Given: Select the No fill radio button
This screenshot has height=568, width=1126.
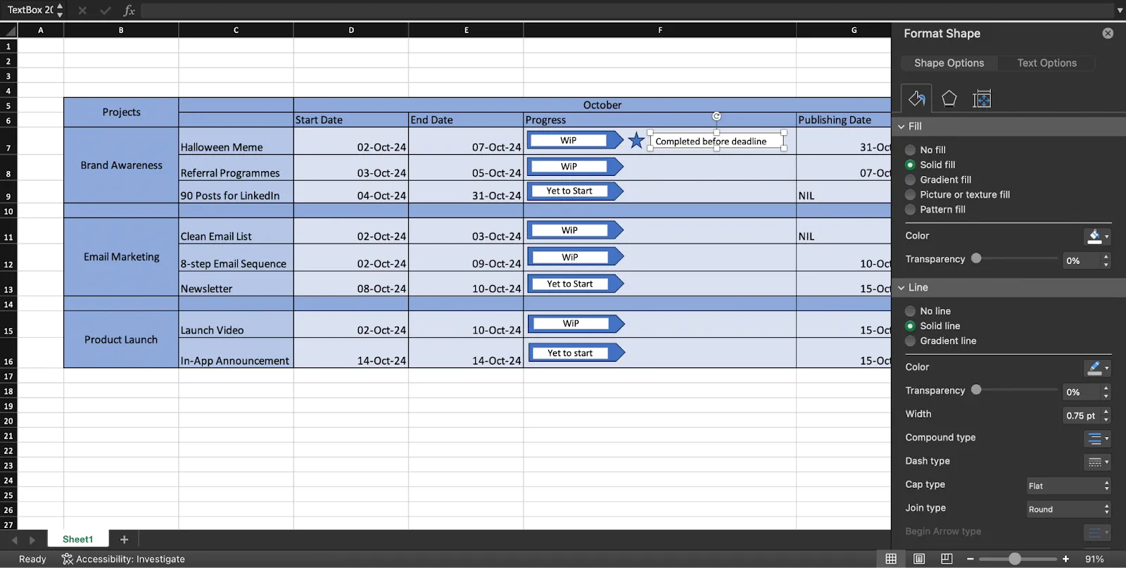Looking at the screenshot, I should click(x=910, y=150).
